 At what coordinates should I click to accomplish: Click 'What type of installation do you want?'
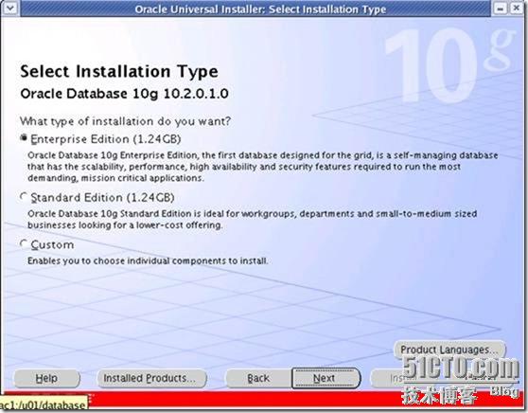125,121
